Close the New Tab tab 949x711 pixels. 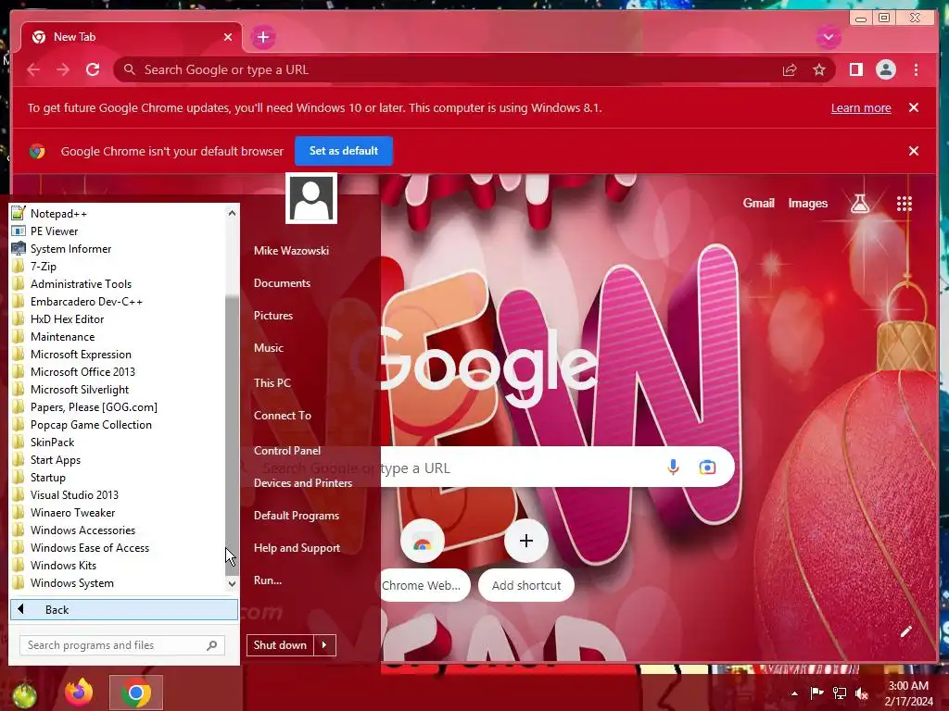[x=228, y=37]
